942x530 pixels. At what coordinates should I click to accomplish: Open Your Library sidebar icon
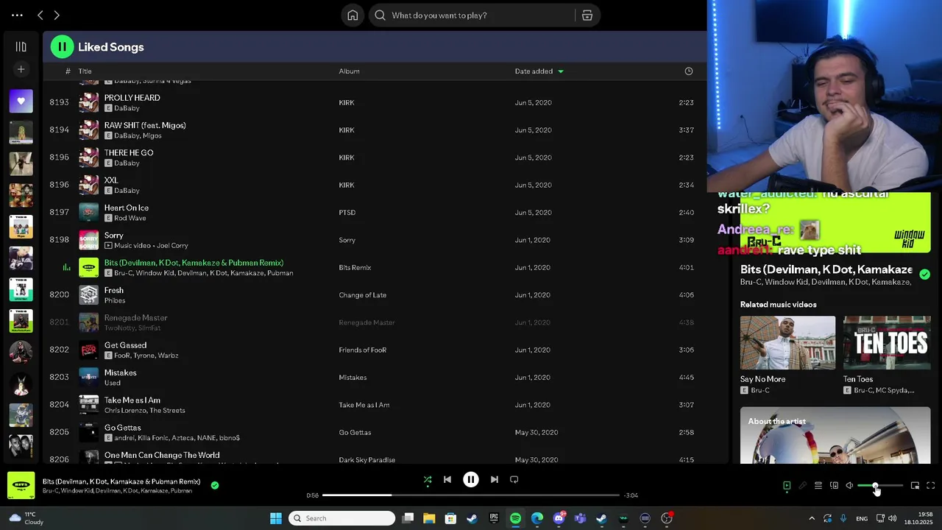point(21,47)
